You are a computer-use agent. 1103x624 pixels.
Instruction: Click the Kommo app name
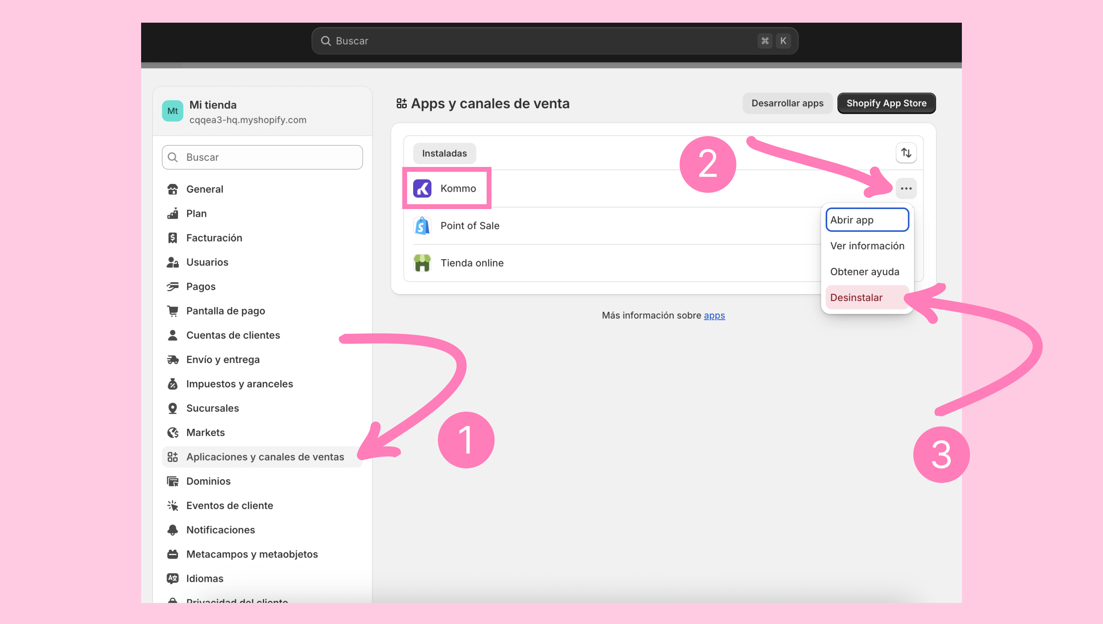(458, 188)
